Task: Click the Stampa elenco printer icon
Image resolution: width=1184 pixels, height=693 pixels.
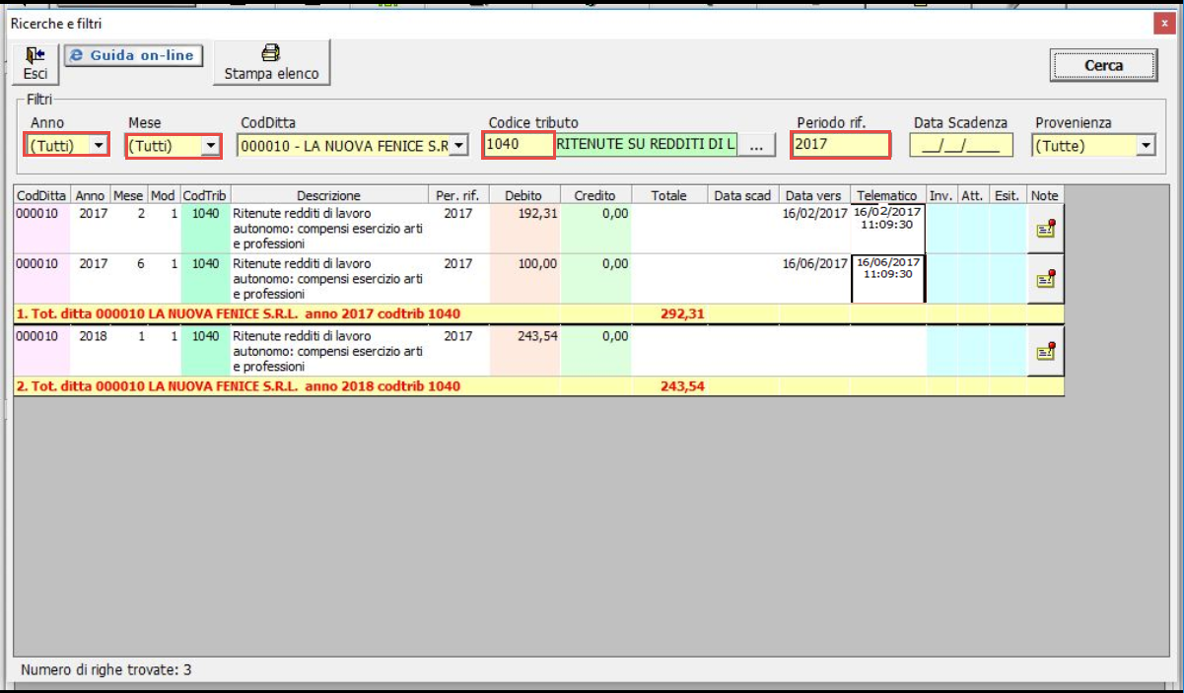Action: click(x=271, y=53)
